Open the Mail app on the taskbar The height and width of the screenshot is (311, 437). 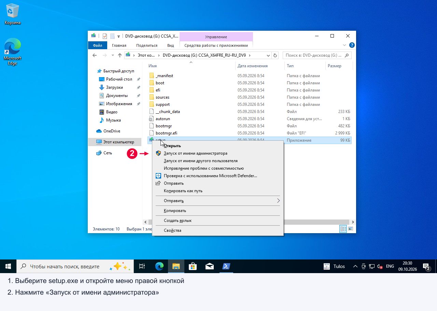tap(209, 266)
